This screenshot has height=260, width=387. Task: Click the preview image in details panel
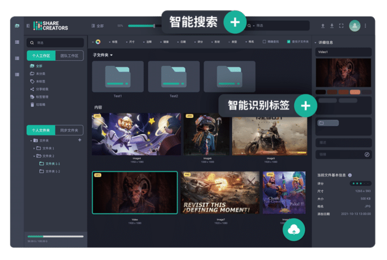tap(343, 72)
